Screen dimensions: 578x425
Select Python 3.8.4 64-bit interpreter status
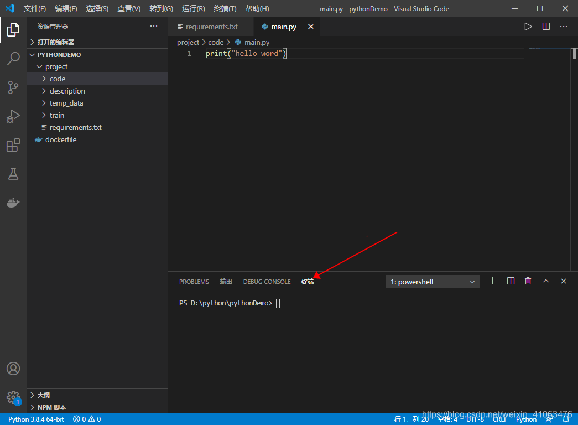point(36,419)
